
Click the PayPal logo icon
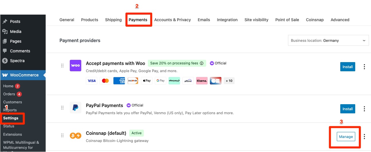76,108
